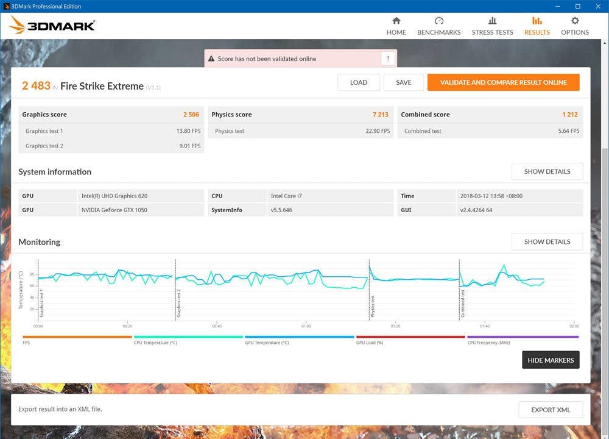
Task: Toggle the GPU Temperature legend bar
Action: click(300, 337)
